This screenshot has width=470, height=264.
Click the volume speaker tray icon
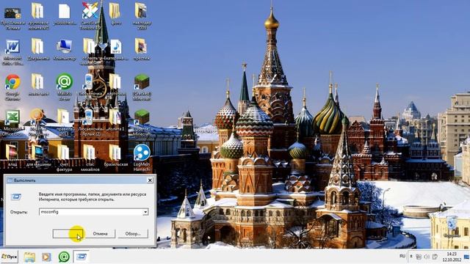point(427,257)
